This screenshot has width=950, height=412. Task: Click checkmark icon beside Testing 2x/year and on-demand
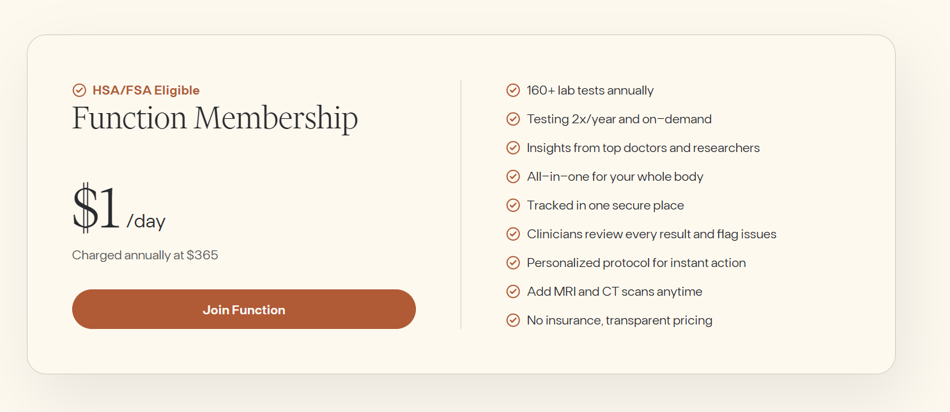click(513, 119)
